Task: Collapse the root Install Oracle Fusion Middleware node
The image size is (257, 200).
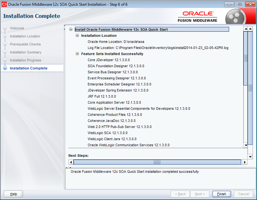Action: tap(71, 29)
